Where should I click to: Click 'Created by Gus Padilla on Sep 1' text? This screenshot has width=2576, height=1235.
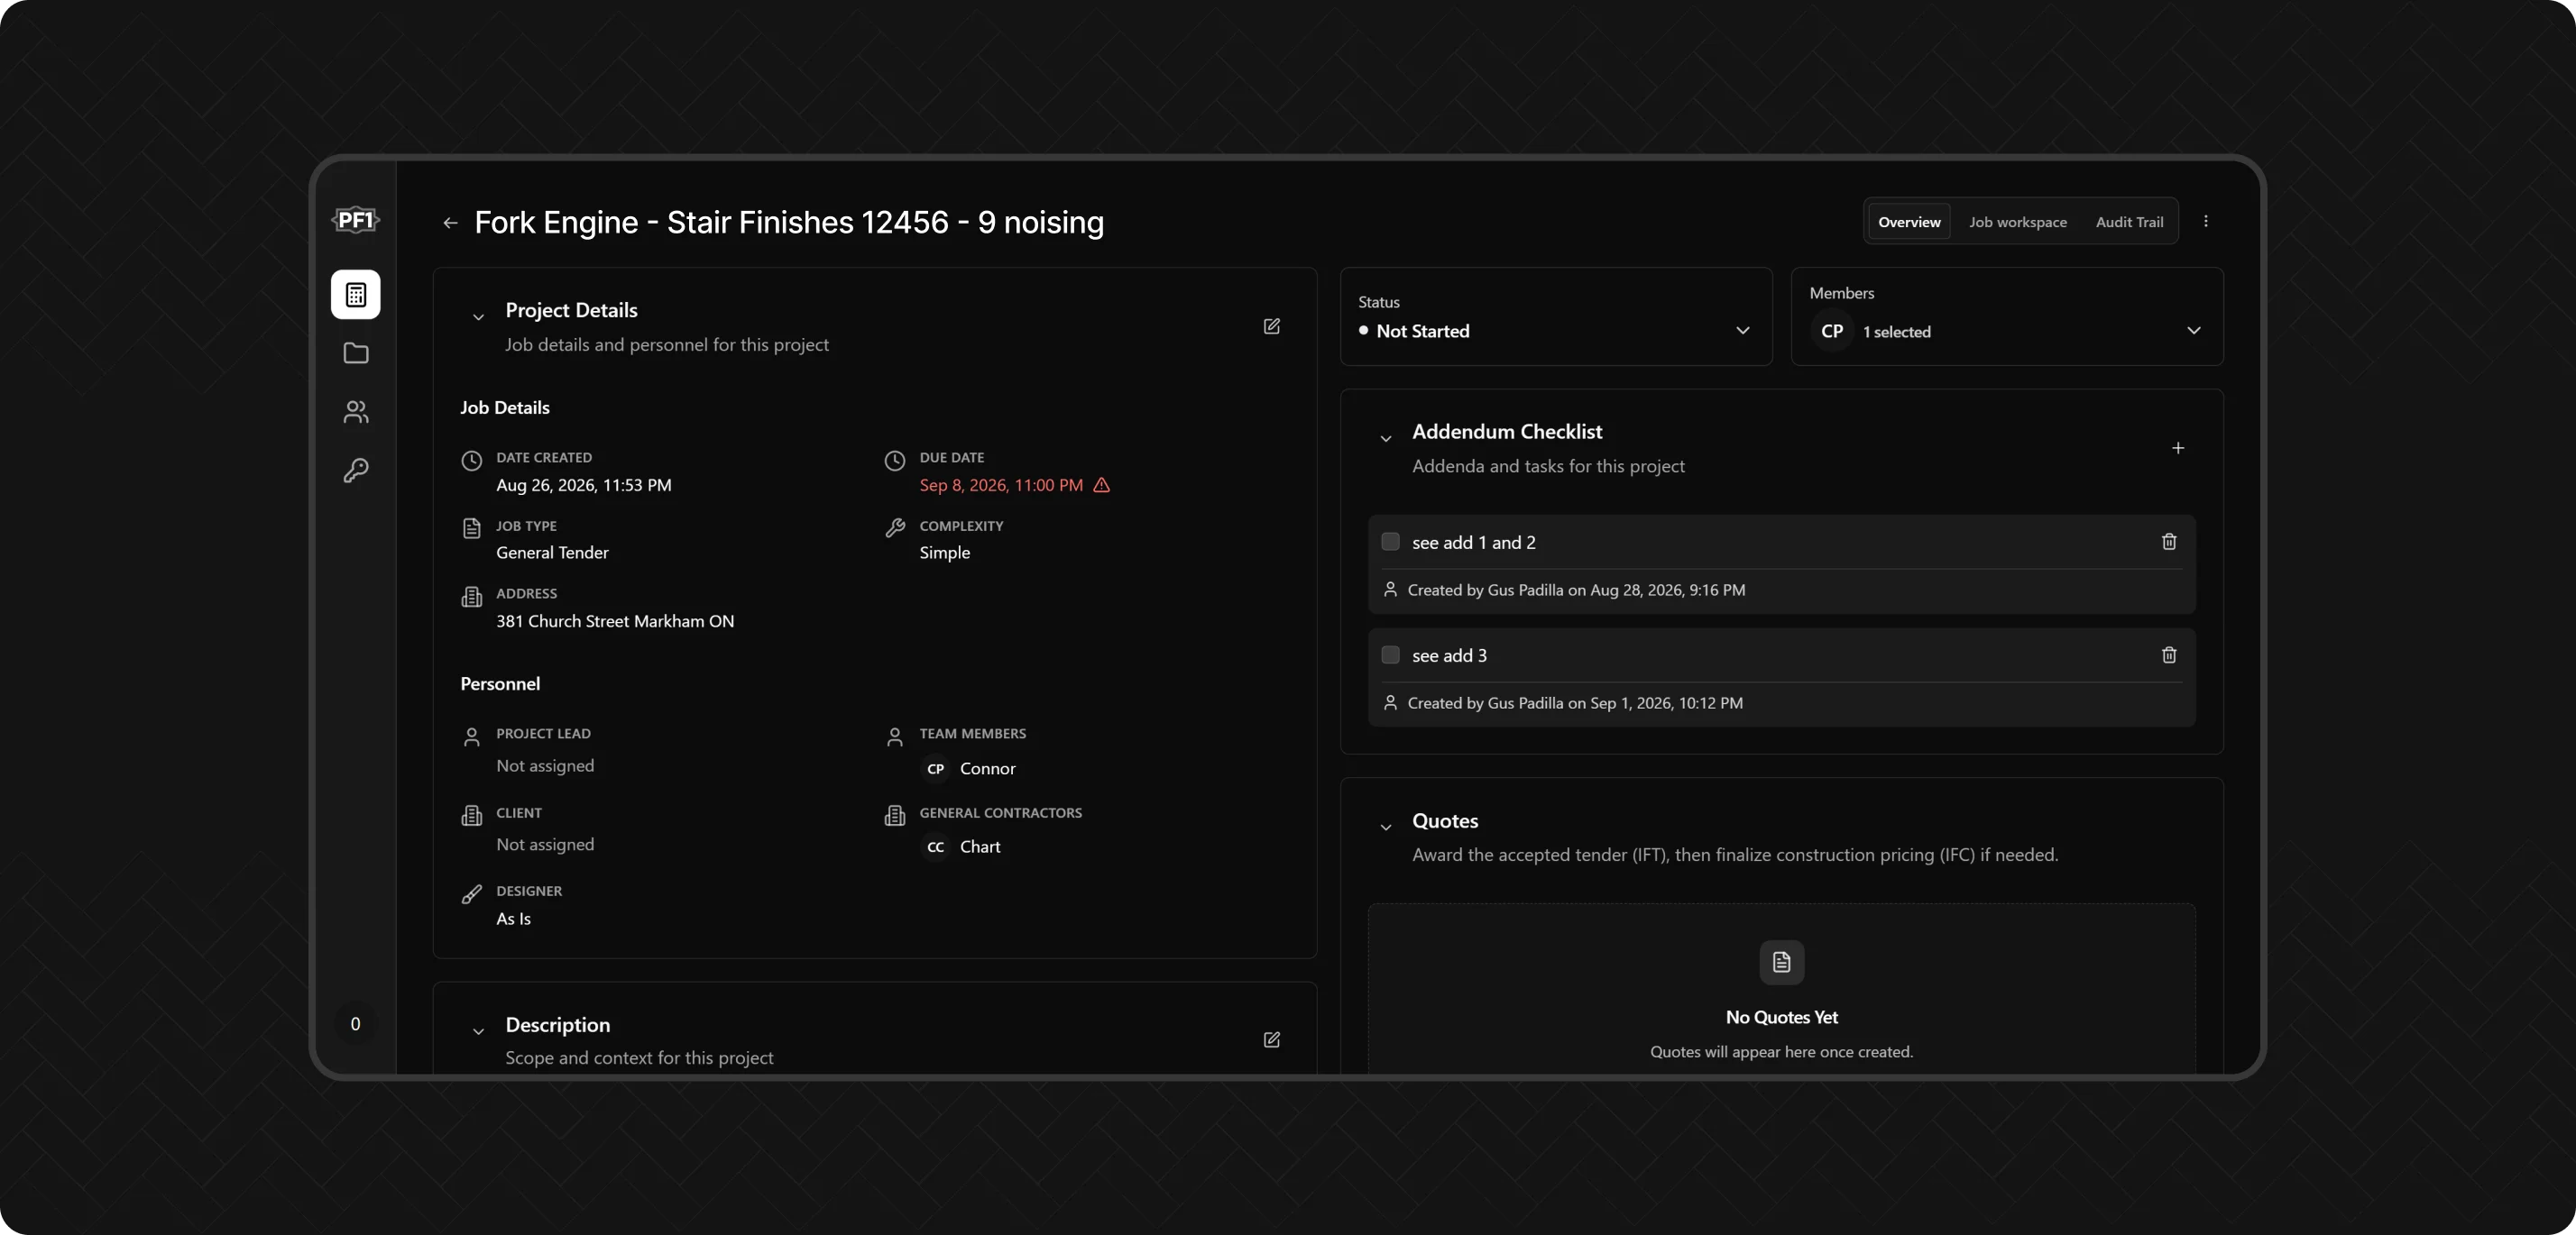tap(1574, 703)
